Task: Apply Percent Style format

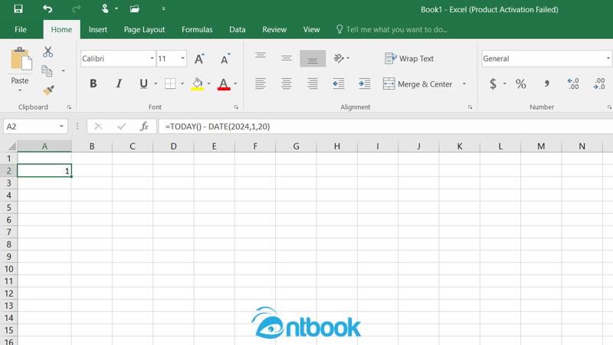Action: click(520, 84)
